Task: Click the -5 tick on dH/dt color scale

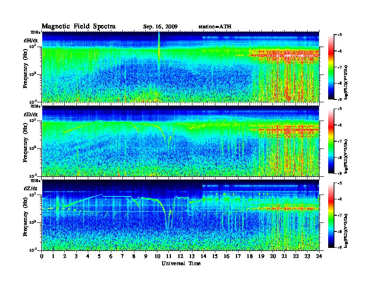Action: click(x=340, y=35)
